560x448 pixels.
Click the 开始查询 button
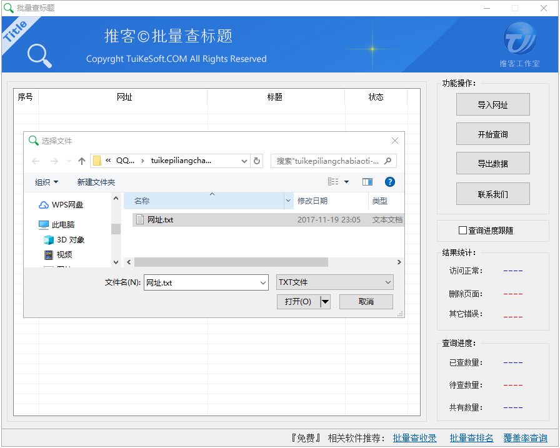493,134
